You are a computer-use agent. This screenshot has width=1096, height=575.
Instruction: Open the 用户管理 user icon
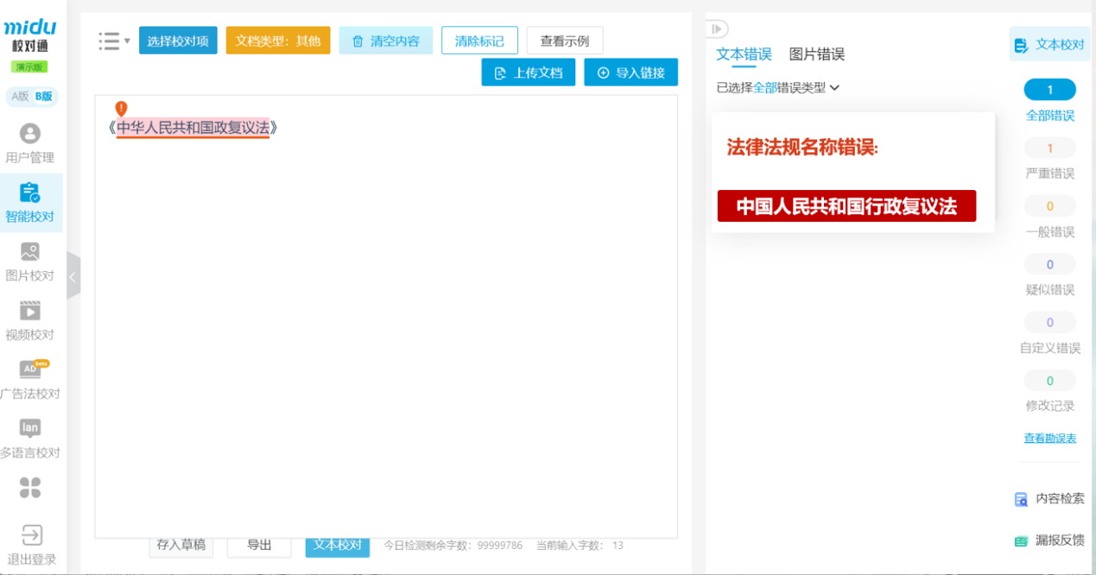30,134
